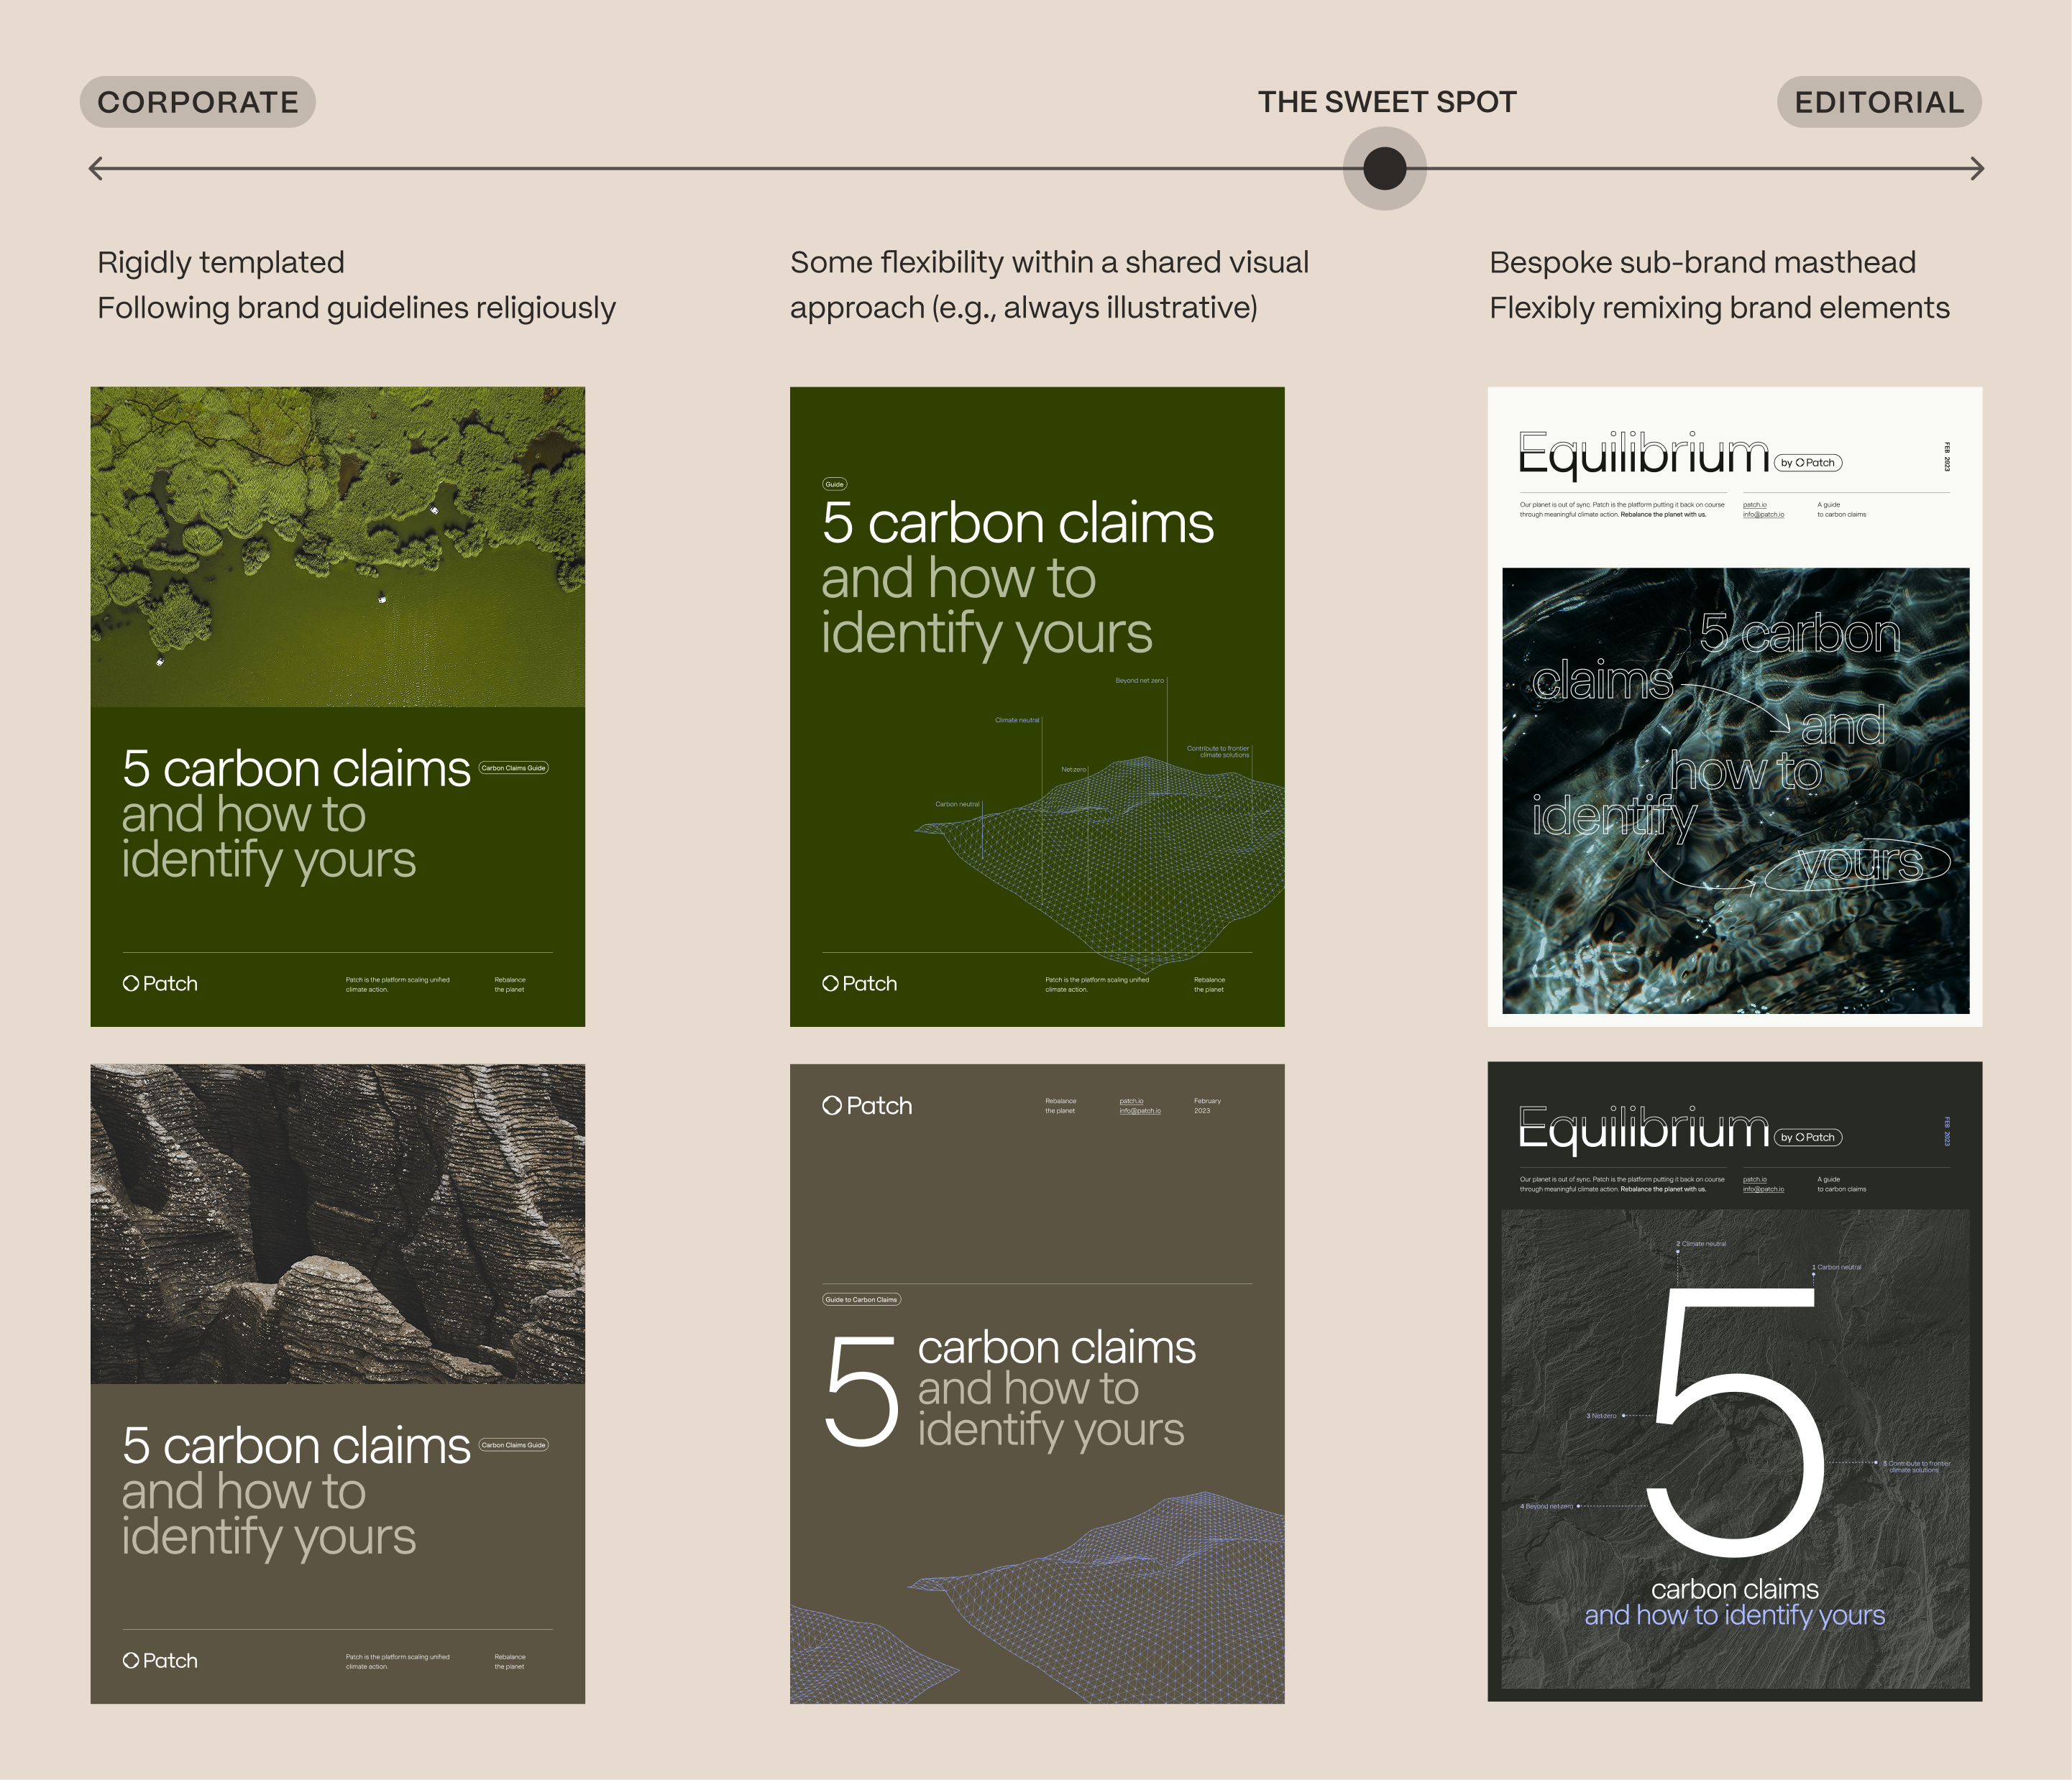Click Patch logo atop brown wireframe cover

(x=867, y=1105)
